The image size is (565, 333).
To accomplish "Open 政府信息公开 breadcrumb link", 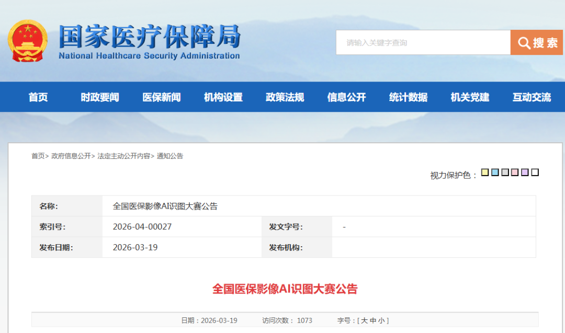I will [71, 156].
